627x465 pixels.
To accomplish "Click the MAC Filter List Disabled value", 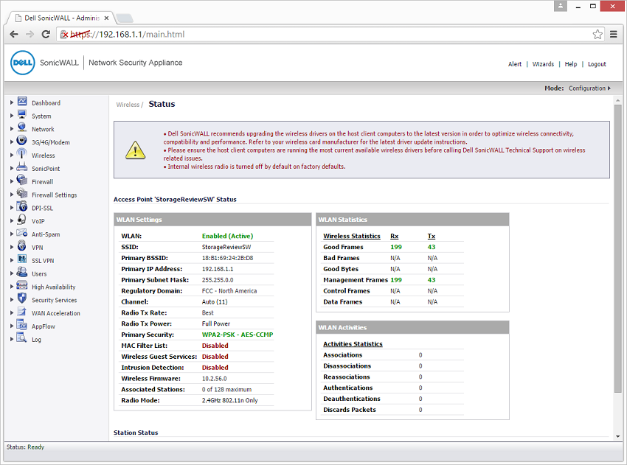I will click(x=215, y=346).
